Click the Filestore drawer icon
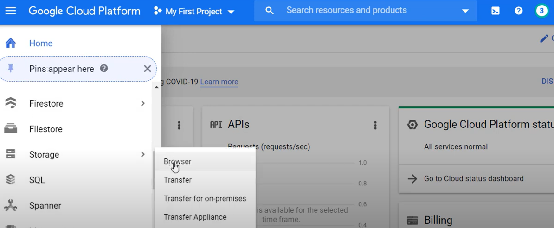554x228 pixels. [11, 129]
